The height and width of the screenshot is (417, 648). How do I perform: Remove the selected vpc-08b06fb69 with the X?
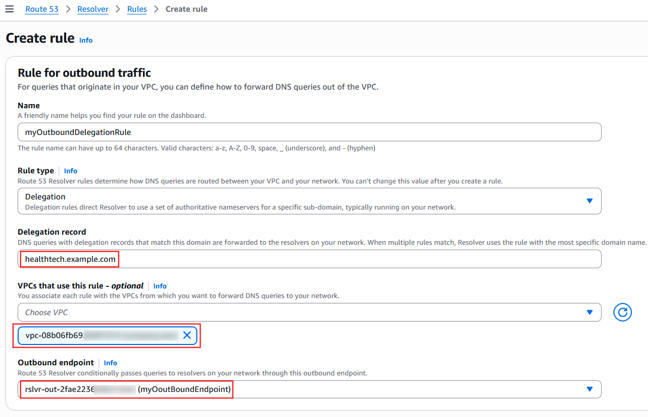[x=187, y=335]
